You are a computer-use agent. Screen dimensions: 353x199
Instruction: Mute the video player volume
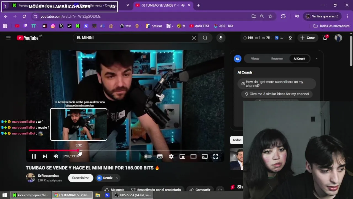pyautogui.click(x=56, y=156)
